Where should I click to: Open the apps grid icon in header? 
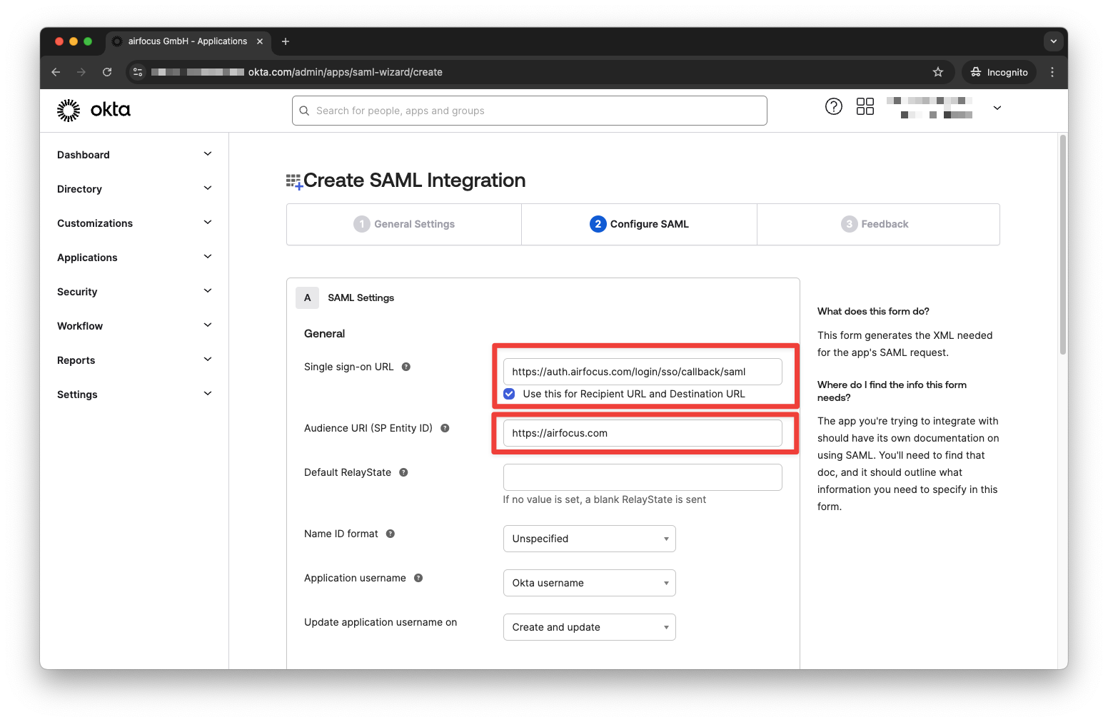click(x=865, y=106)
